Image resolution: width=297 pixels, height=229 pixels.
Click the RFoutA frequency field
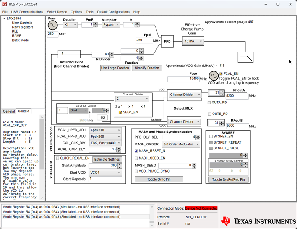pyautogui.click(x=237, y=96)
